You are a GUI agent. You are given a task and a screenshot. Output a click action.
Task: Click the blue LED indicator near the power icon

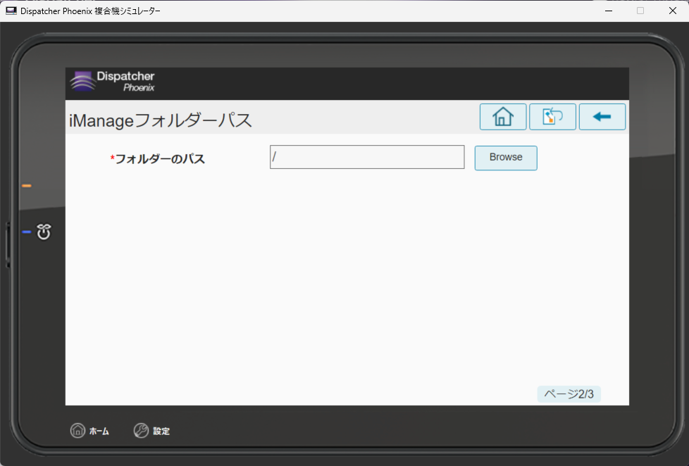[27, 231]
